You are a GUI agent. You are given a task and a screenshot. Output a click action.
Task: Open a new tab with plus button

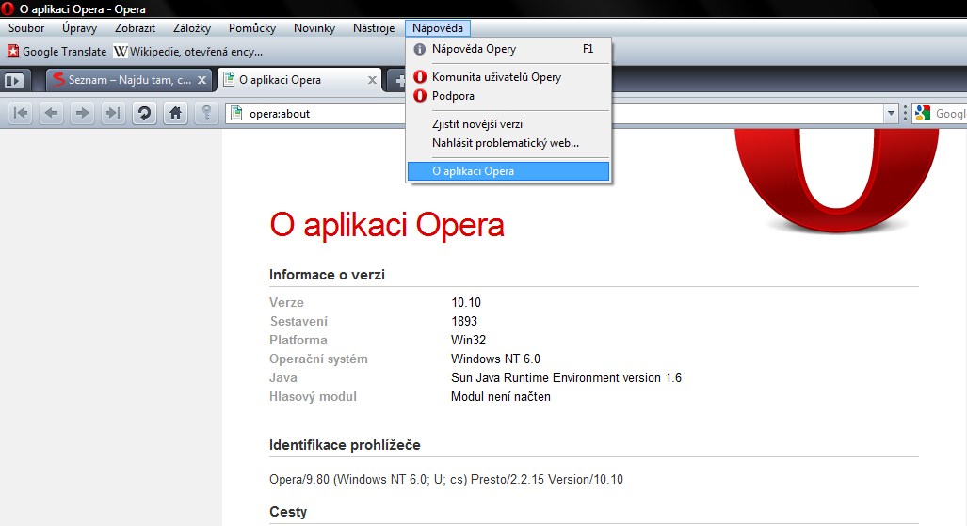coord(398,80)
